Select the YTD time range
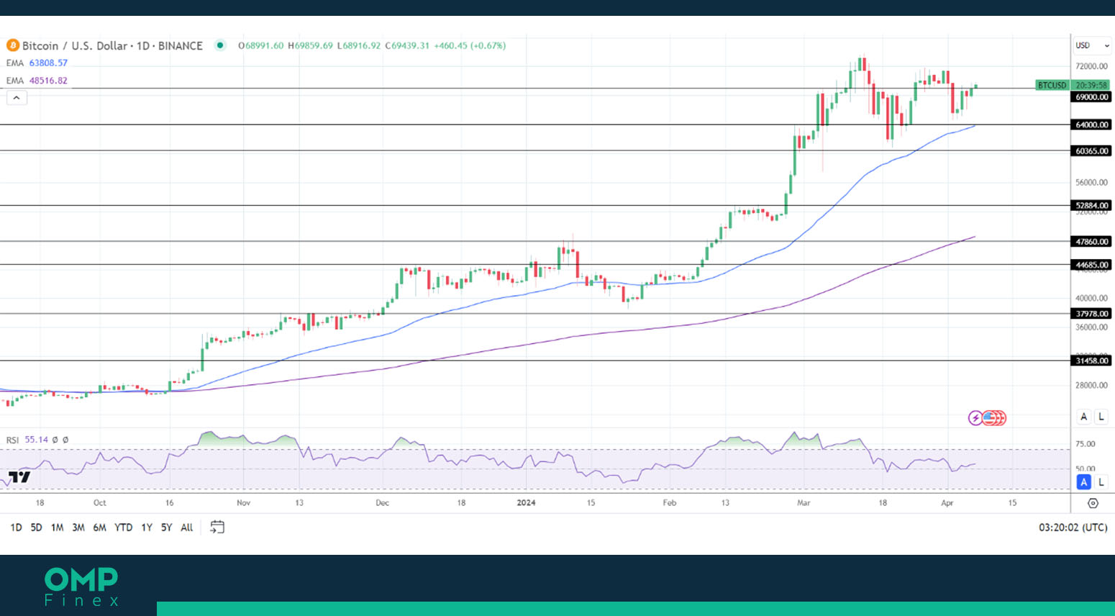The image size is (1115, 616). click(x=124, y=527)
